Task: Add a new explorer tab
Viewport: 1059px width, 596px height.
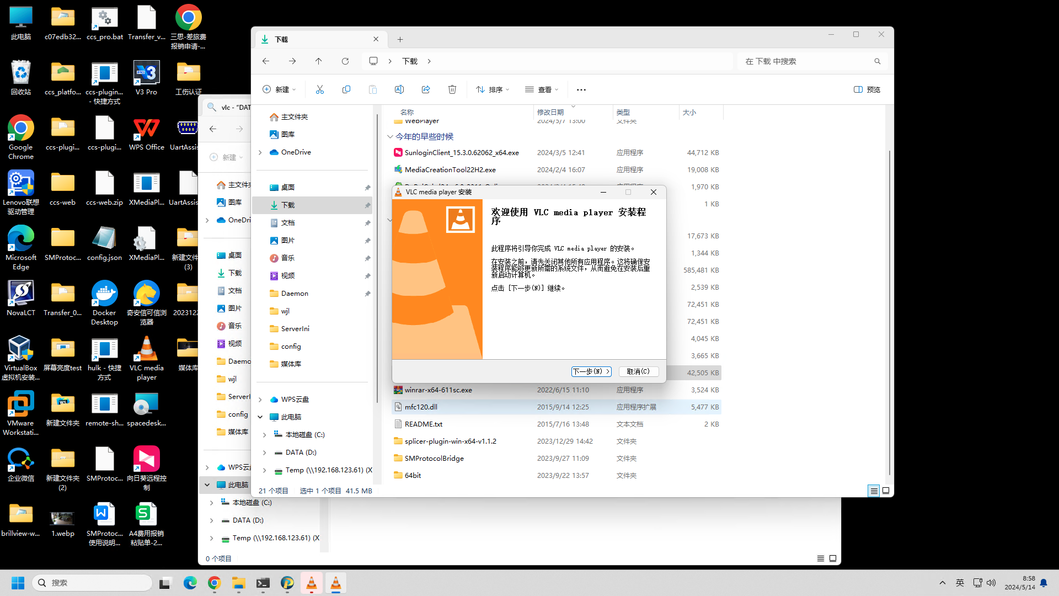Action: [x=400, y=39]
